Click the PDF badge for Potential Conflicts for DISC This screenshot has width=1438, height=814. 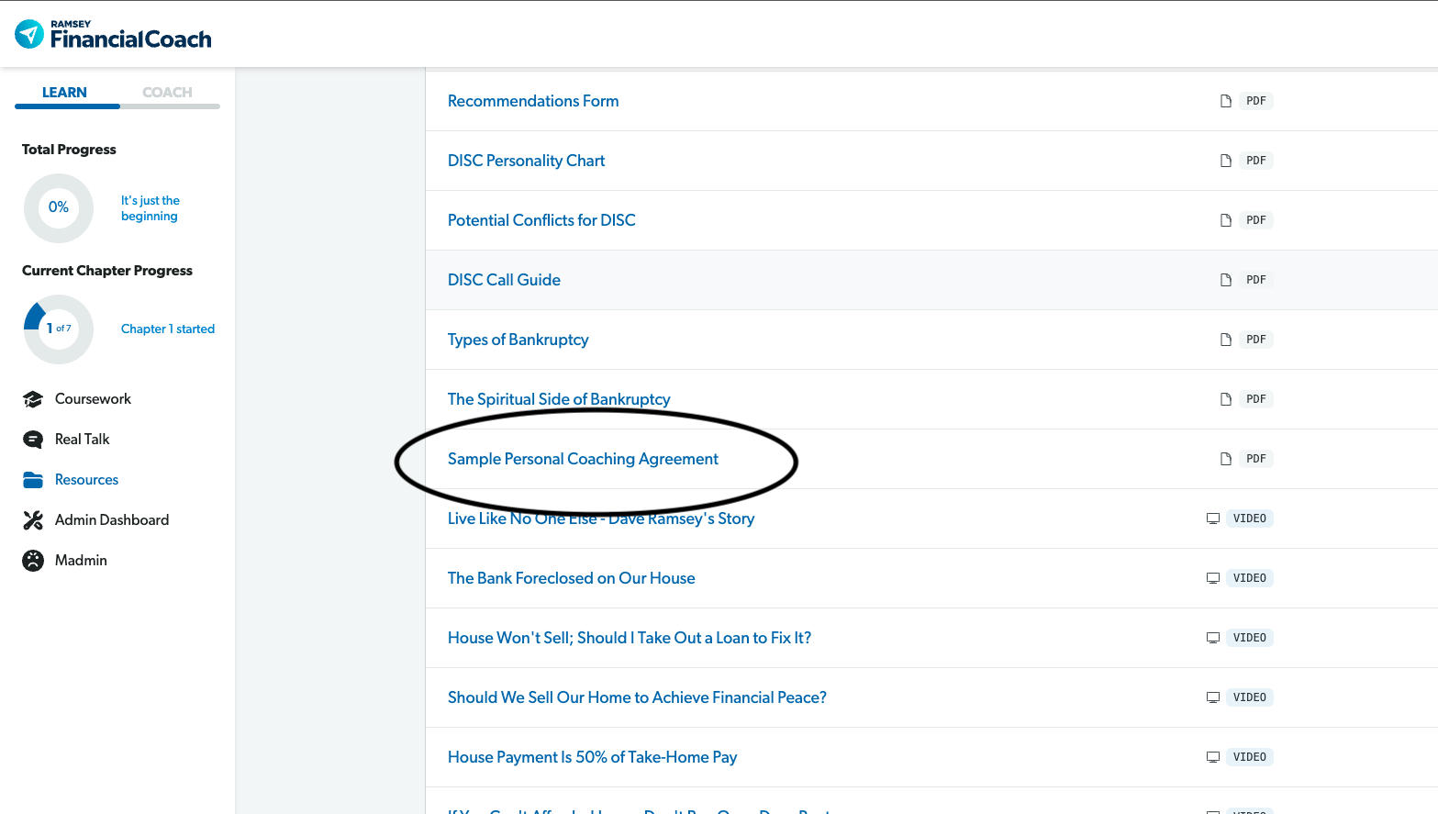[1255, 220]
